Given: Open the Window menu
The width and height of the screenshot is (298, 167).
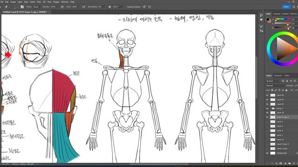Looking at the screenshot, I should pyautogui.click(x=65, y=2).
